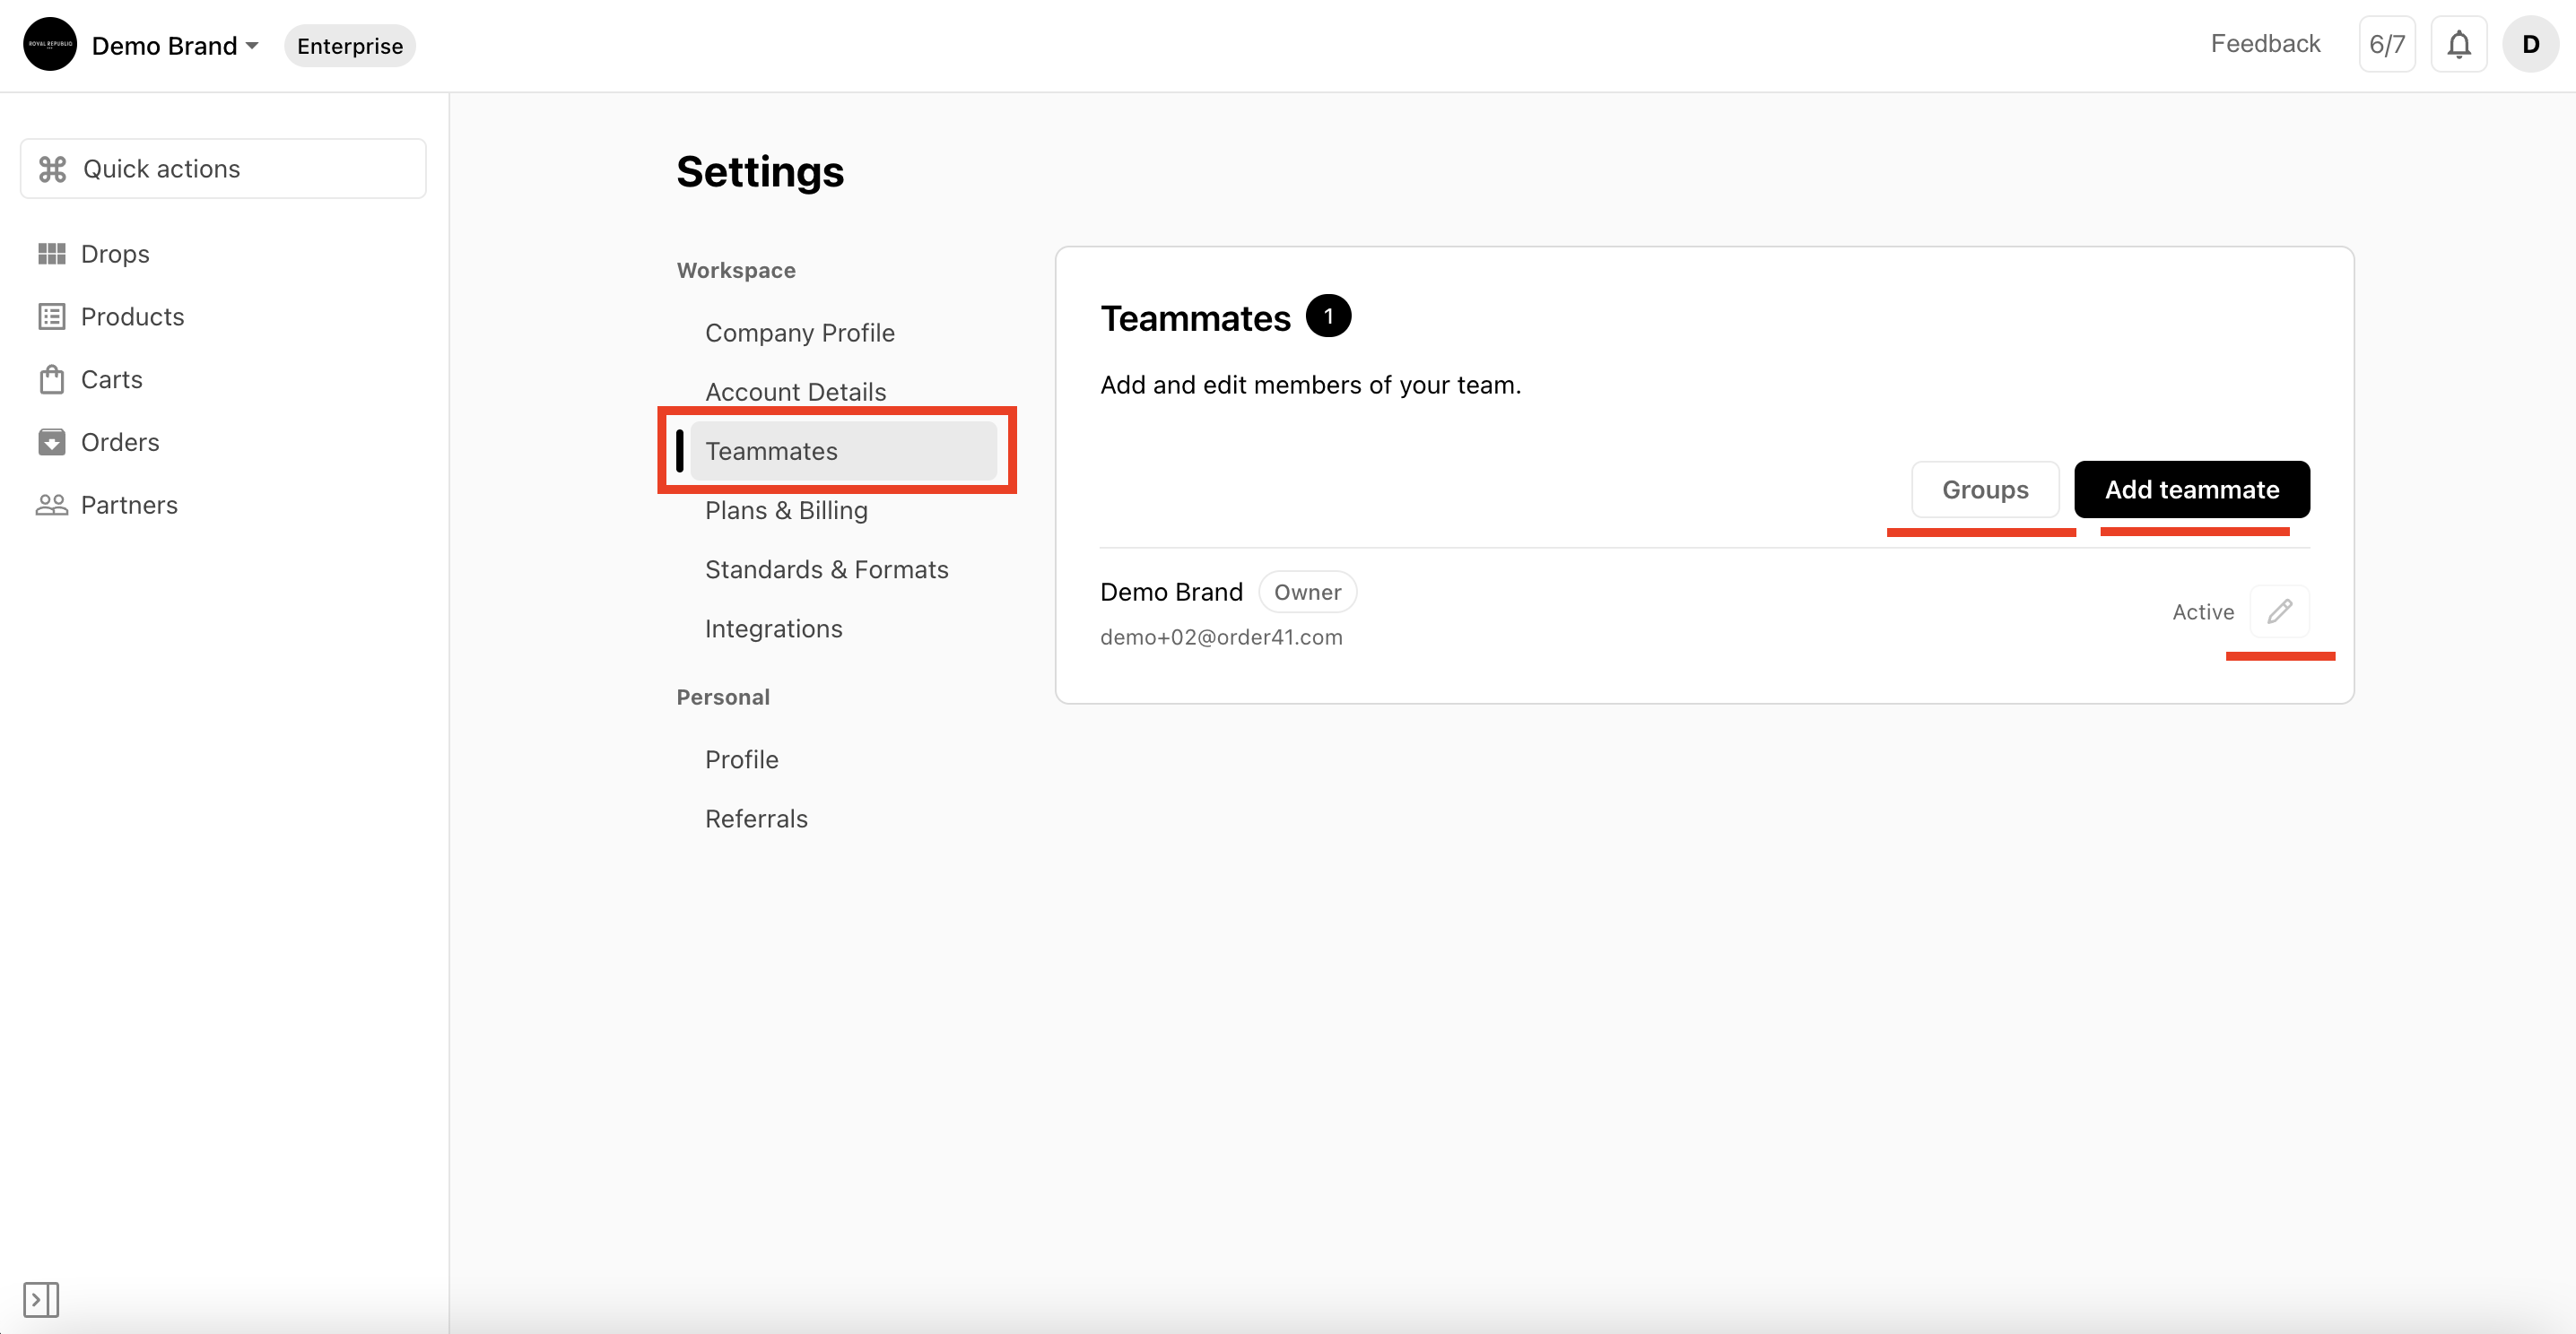Open the notifications bell
Screen dimensions: 2576x1334
click(2458, 44)
